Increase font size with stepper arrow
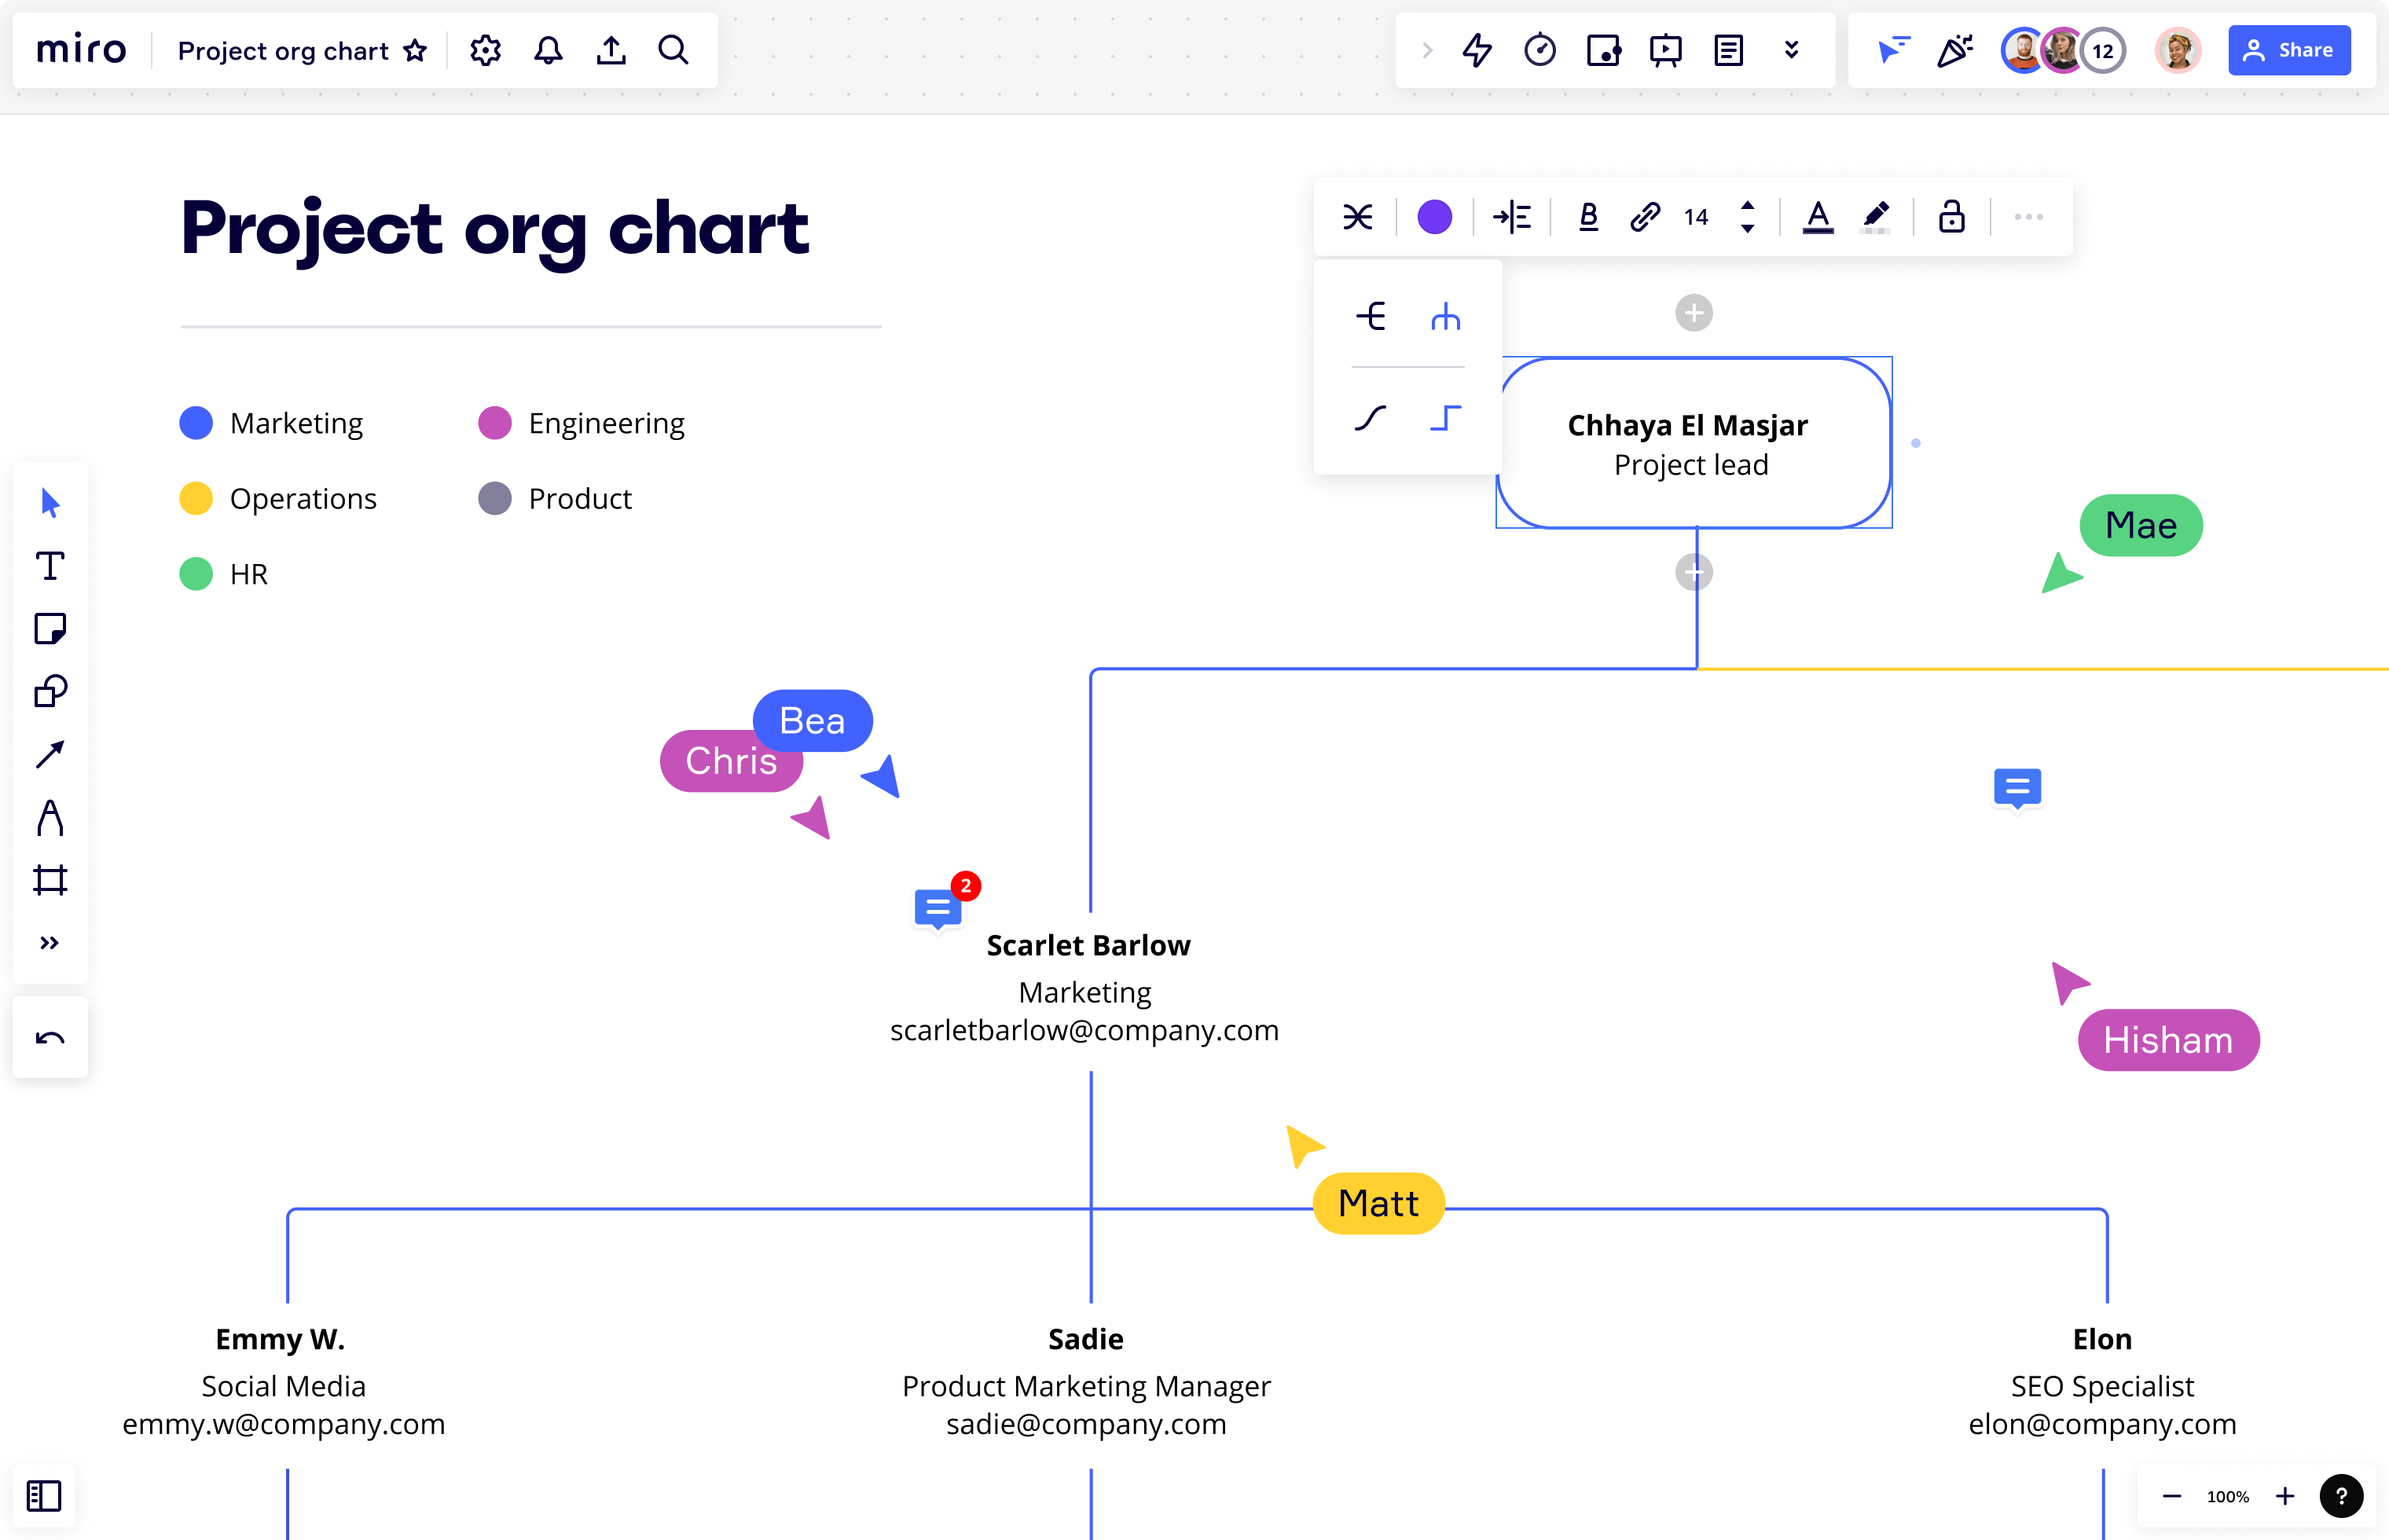The image size is (2389, 1540). pyautogui.click(x=1747, y=206)
